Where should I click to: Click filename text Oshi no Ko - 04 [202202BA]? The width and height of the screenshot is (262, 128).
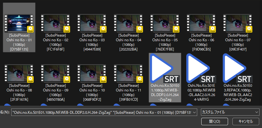point(128,42)
